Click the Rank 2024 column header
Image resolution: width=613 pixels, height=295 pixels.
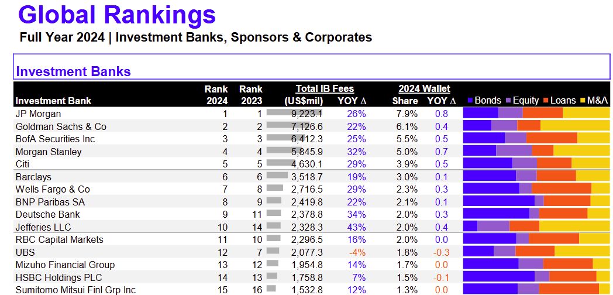[216, 95]
